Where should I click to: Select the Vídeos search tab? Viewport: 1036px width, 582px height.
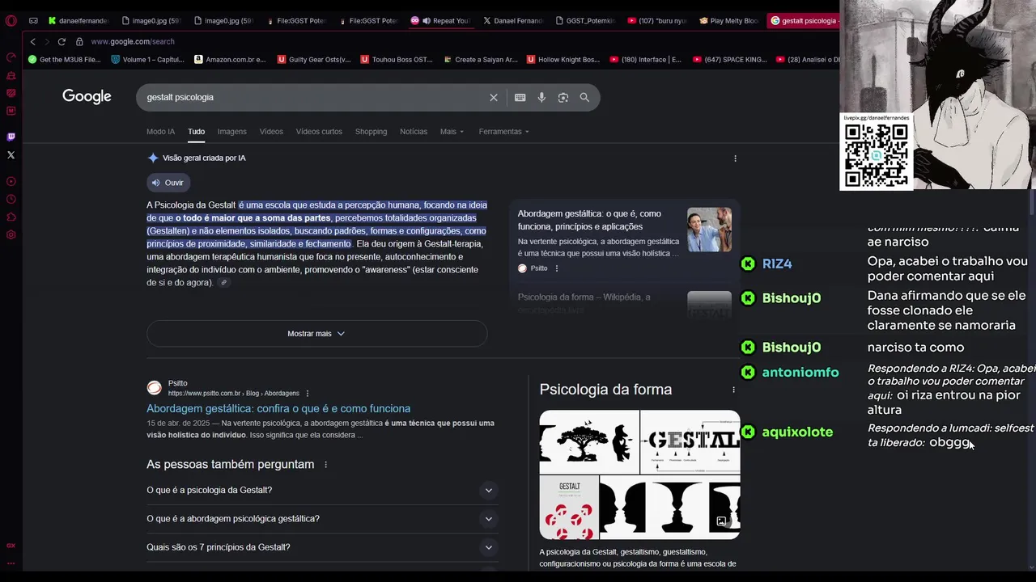pos(271,132)
